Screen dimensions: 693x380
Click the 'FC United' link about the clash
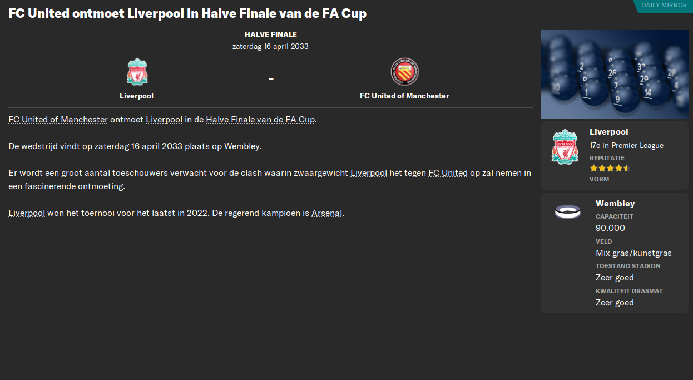[448, 172]
